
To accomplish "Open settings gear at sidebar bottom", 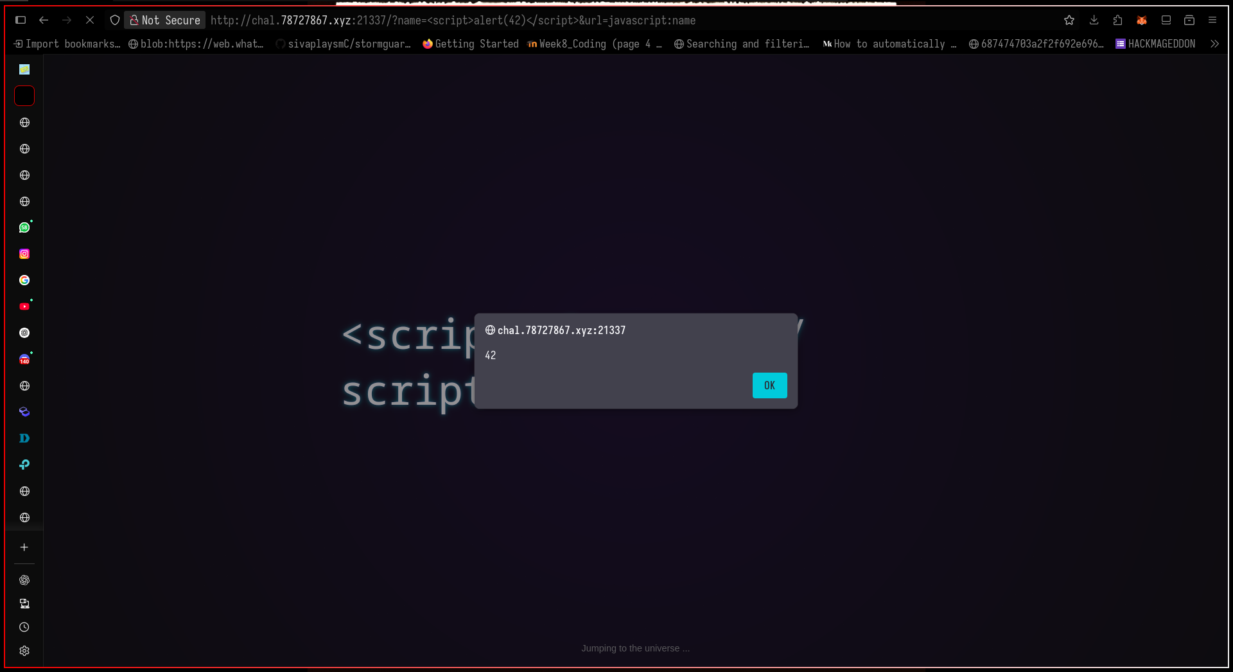I will tap(24, 651).
